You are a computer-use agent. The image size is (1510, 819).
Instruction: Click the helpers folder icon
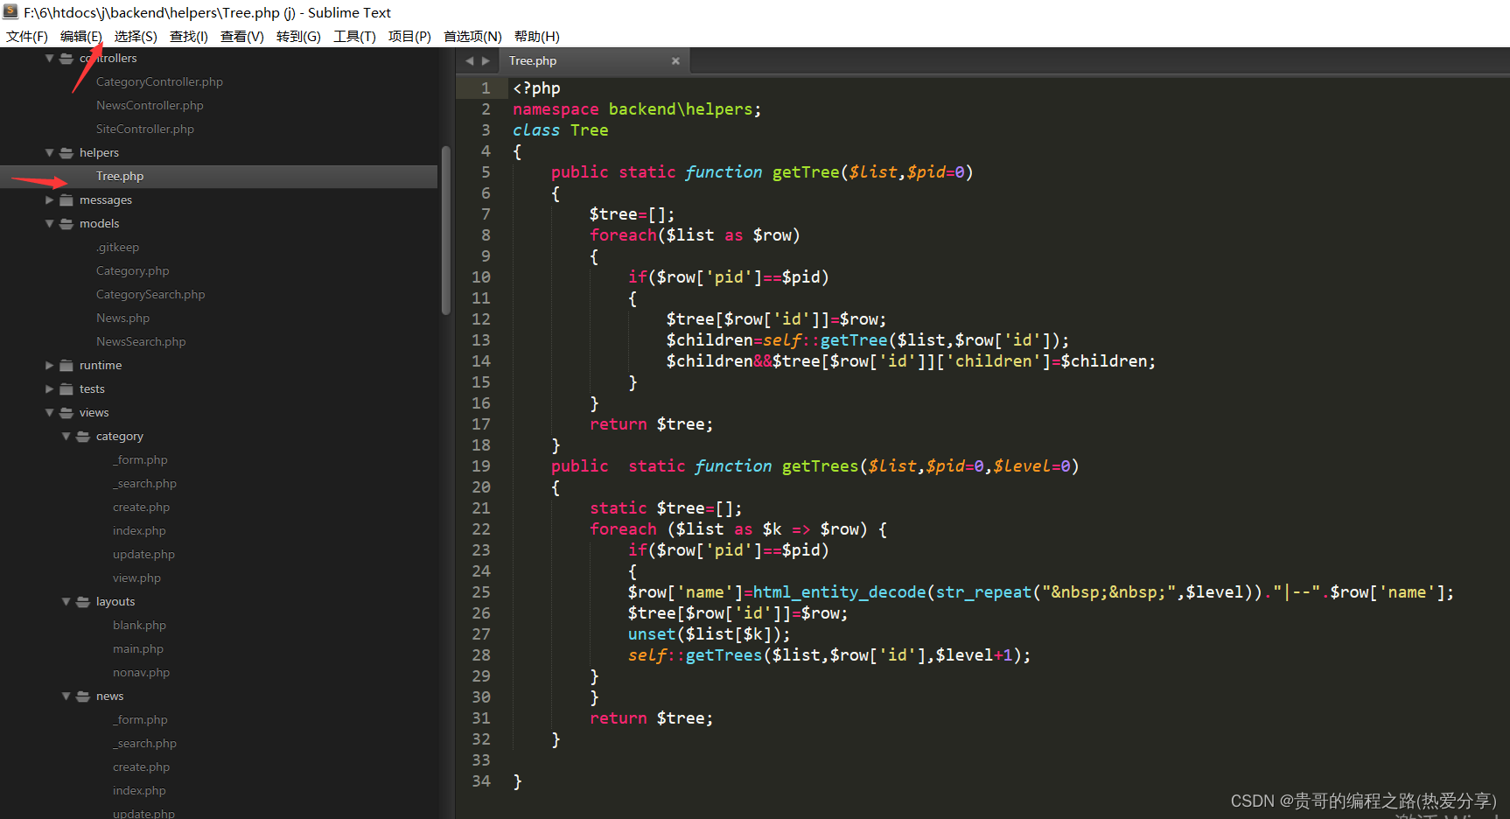coord(66,153)
